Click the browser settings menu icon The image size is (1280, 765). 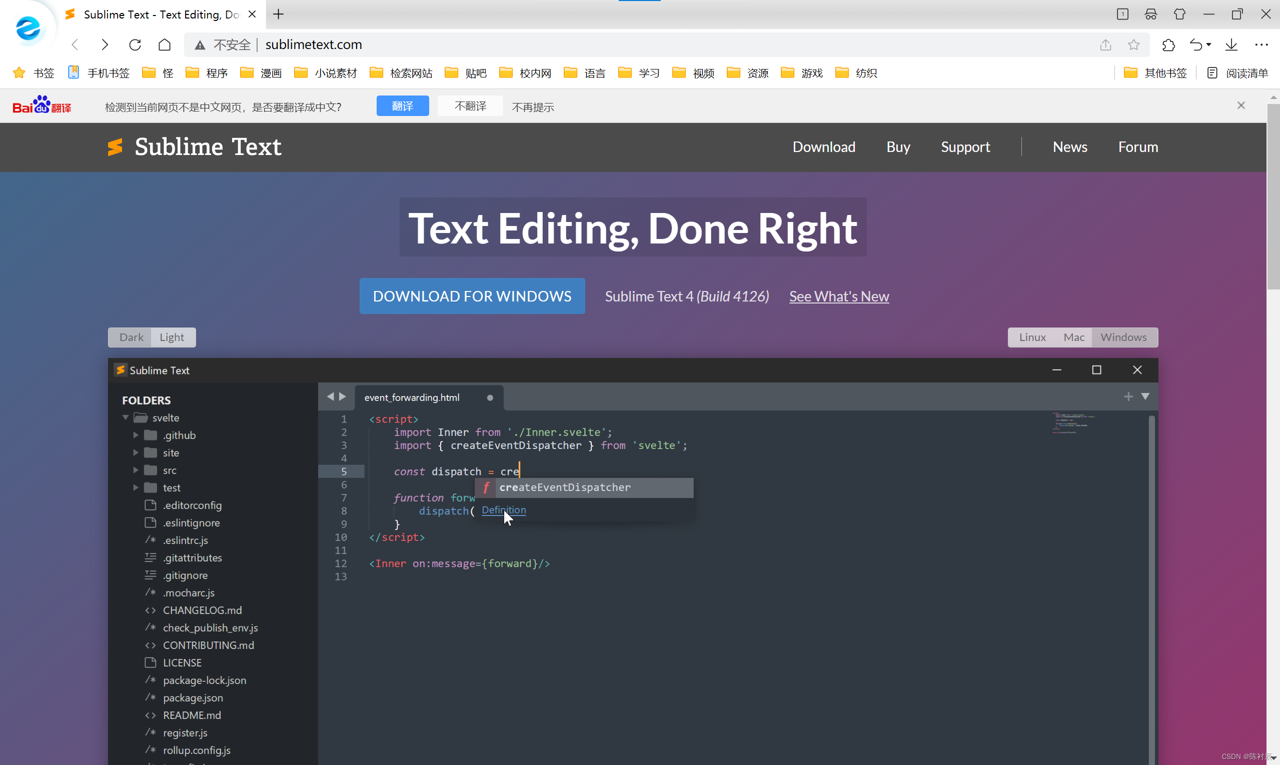click(x=1264, y=44)
